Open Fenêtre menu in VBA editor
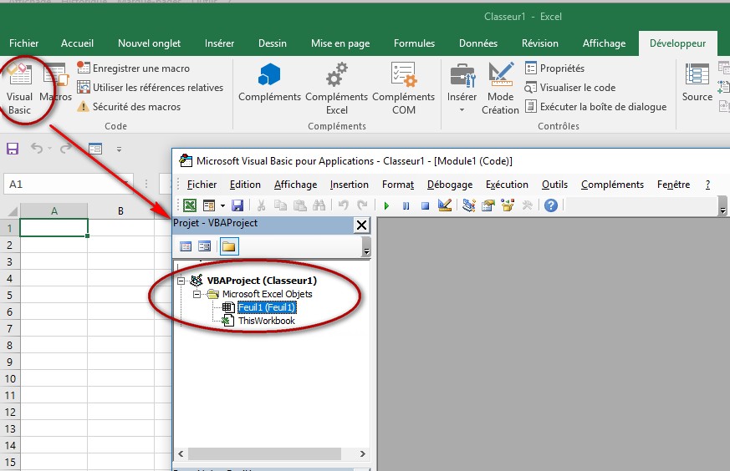The image size is (730, 471). tap(673, 185)
